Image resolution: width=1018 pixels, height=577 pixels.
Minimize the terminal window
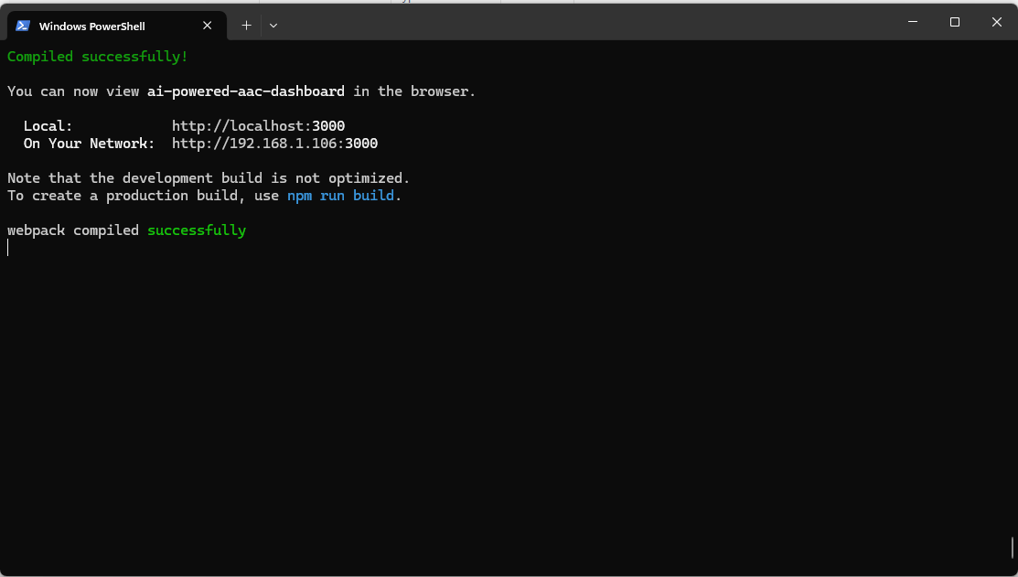coord(912,21)
